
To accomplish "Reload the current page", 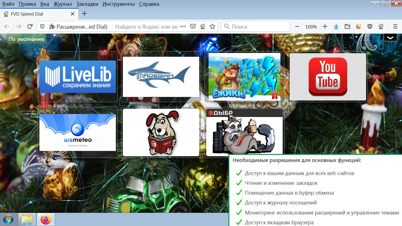I will (30, 26).
